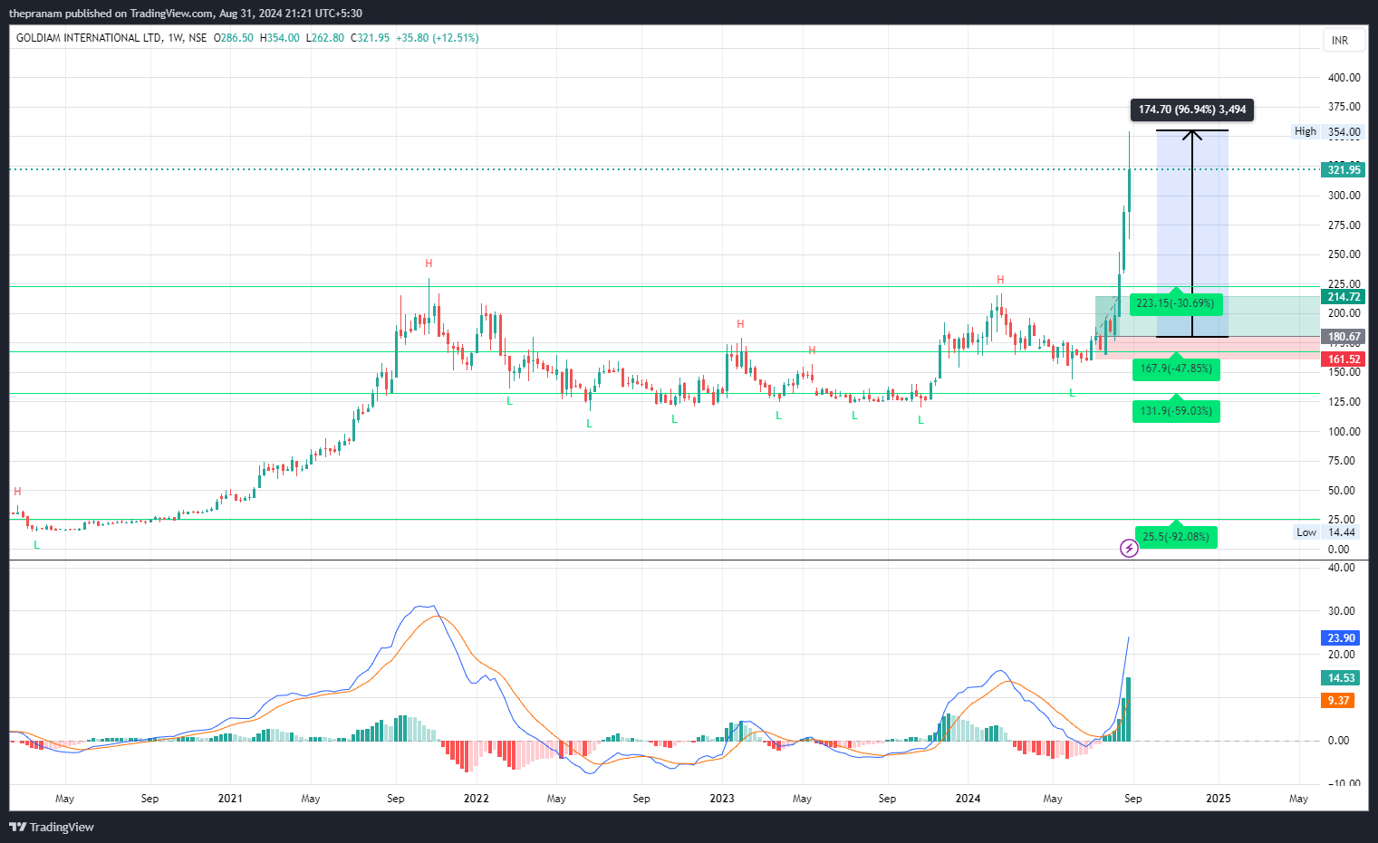This screenshot has width=1378, height=843.
Task: Click the 2021 label on time axis
Action: tap(230, 799)
